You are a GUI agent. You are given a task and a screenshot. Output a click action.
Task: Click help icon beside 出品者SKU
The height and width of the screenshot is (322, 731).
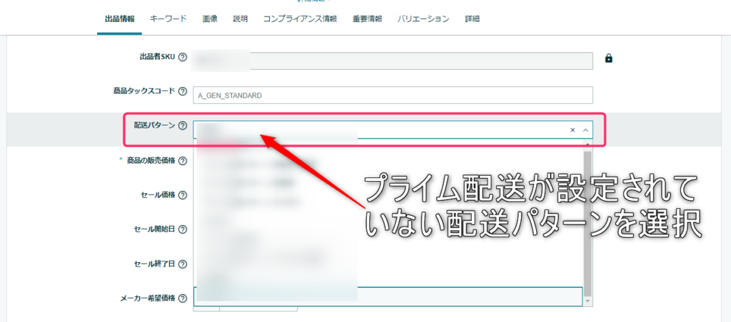tap(183, 58)
